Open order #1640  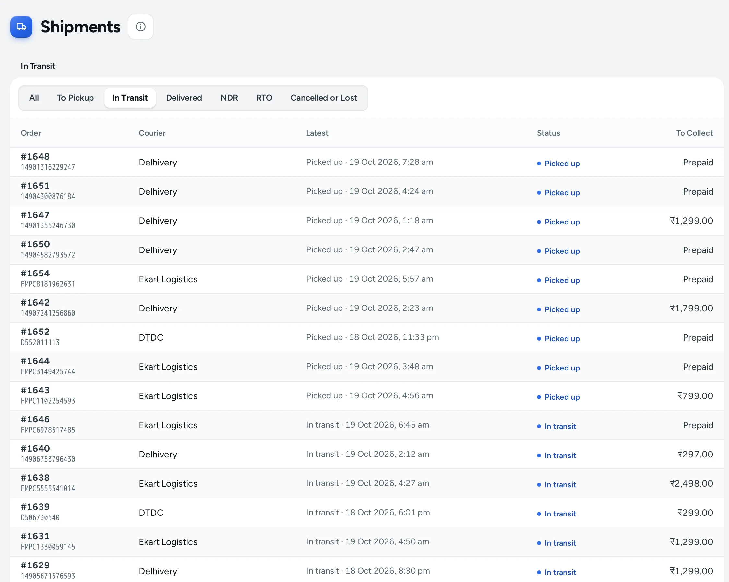(35, 448)
